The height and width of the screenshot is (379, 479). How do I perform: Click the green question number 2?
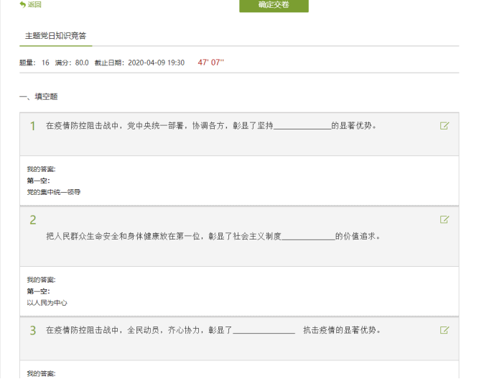(x=32, y=220)
